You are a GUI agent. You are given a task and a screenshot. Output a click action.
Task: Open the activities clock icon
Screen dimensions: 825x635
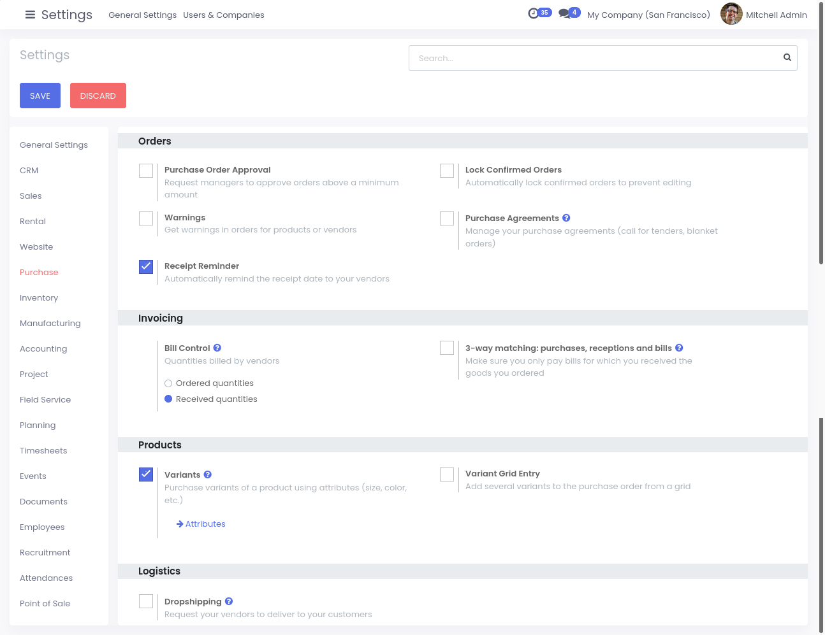coord(534,13)
